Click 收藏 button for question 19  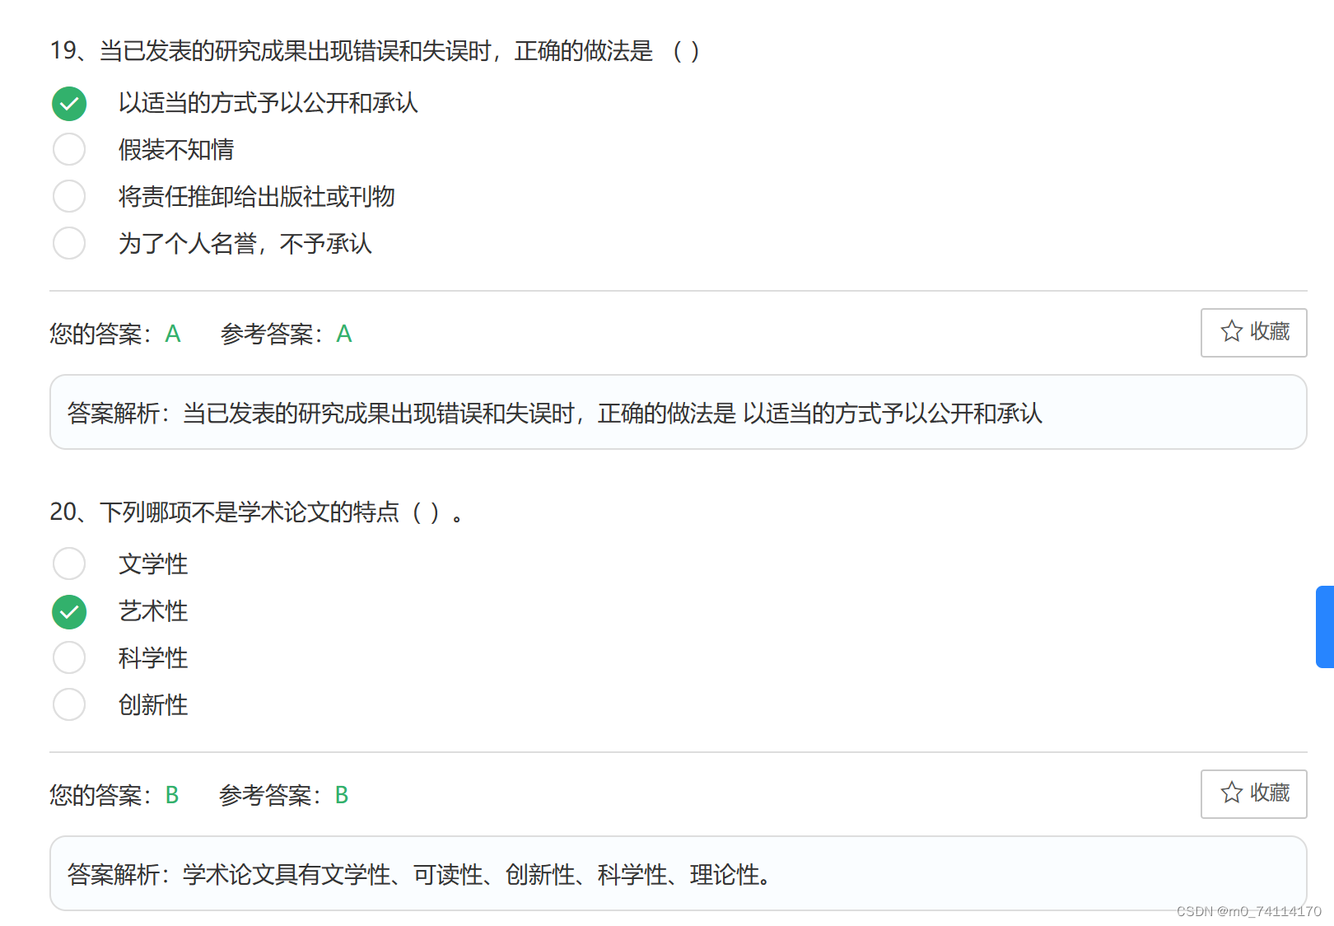1253,333
